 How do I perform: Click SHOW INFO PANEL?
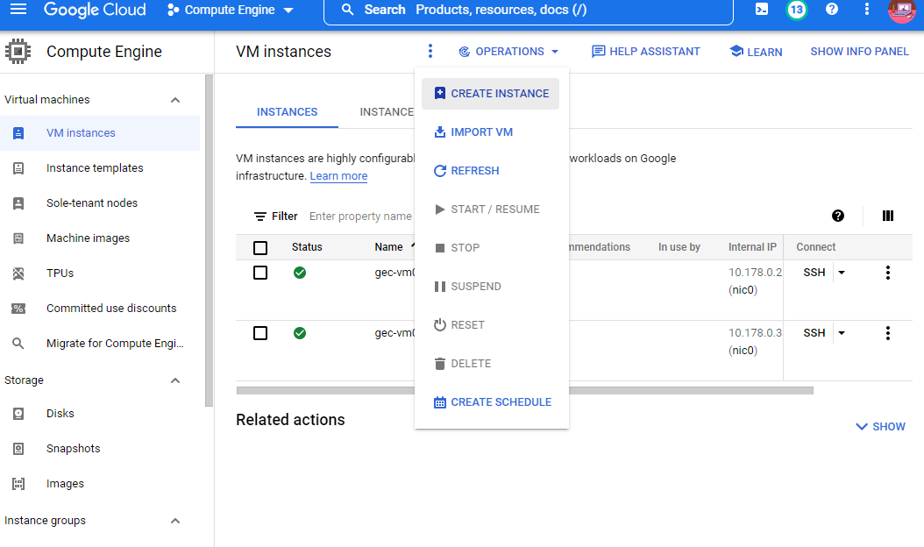[859, 51]
